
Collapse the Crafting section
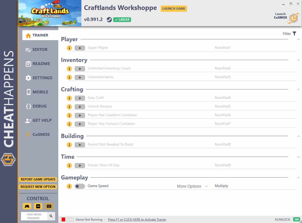tap(298, 89)
